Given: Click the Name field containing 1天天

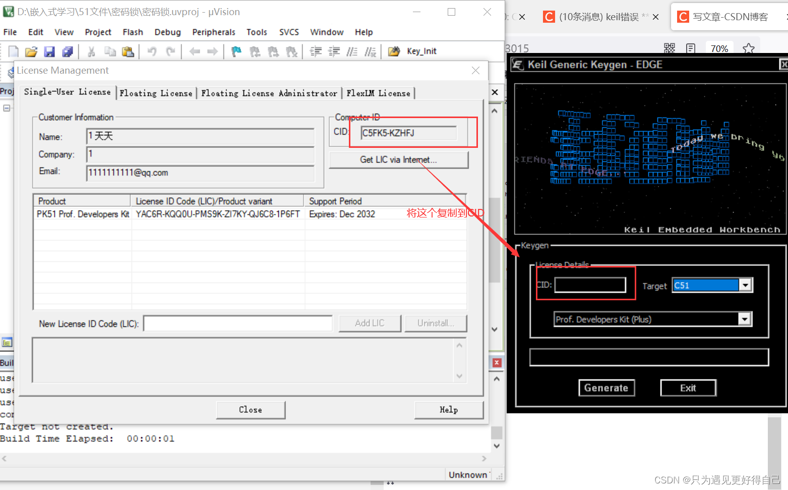Looking at the screenshot, I should coord(200,136).
